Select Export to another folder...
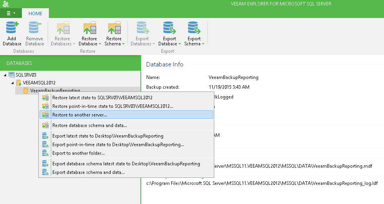Viewport: 384px width, 204px height. pos(126,153)
